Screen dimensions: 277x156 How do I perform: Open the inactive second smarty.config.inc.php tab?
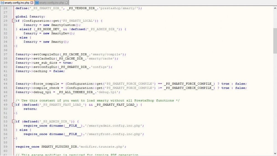pos(52,3)
